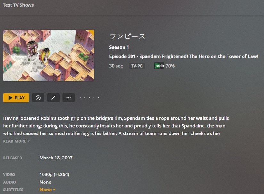
Task: Open the three-dot more actions menu
Action: click(x=68, y=98)
